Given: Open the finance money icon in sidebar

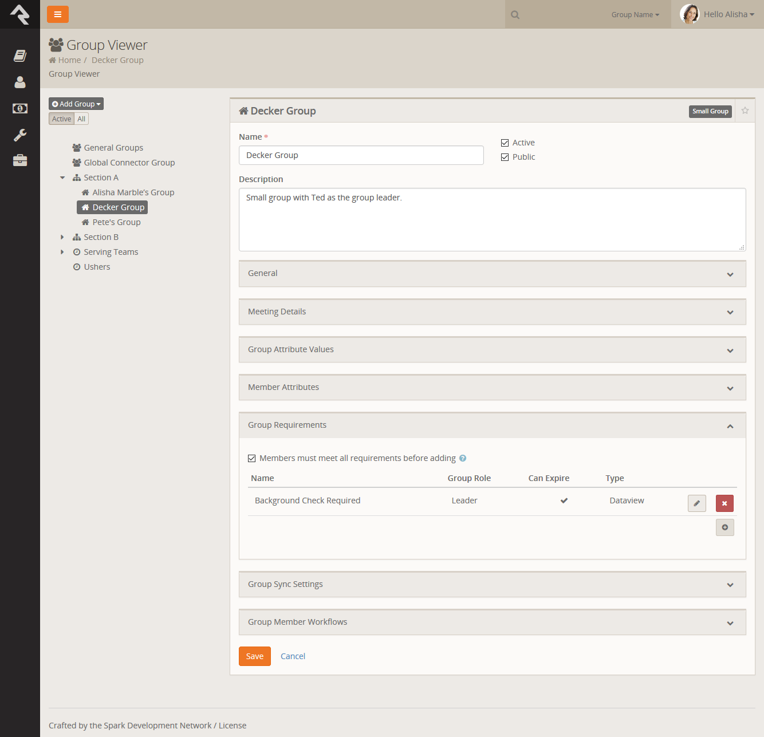Looking at the screenshot, I should coord(20,108).
